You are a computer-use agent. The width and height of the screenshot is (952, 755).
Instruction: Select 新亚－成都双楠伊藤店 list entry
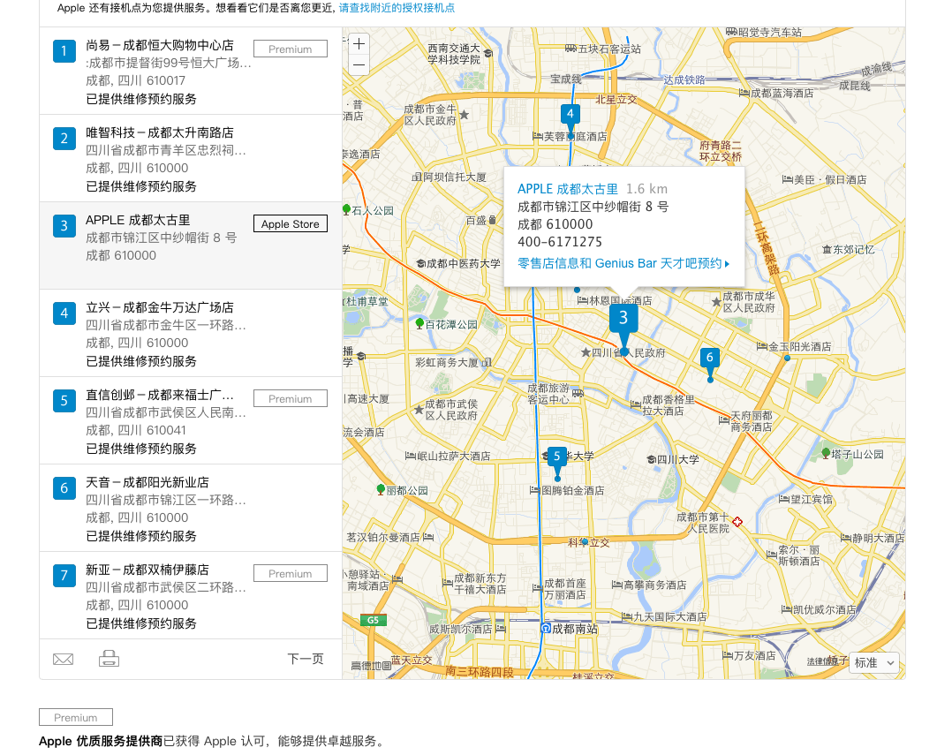[x=147, y=570]
